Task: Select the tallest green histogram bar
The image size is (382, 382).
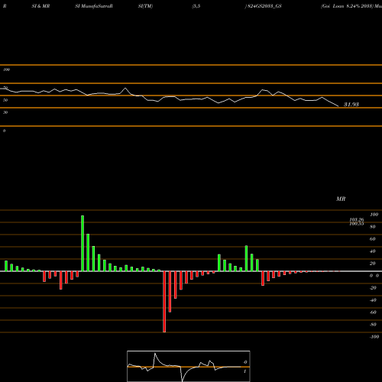Action: click(x=83, y=244)
